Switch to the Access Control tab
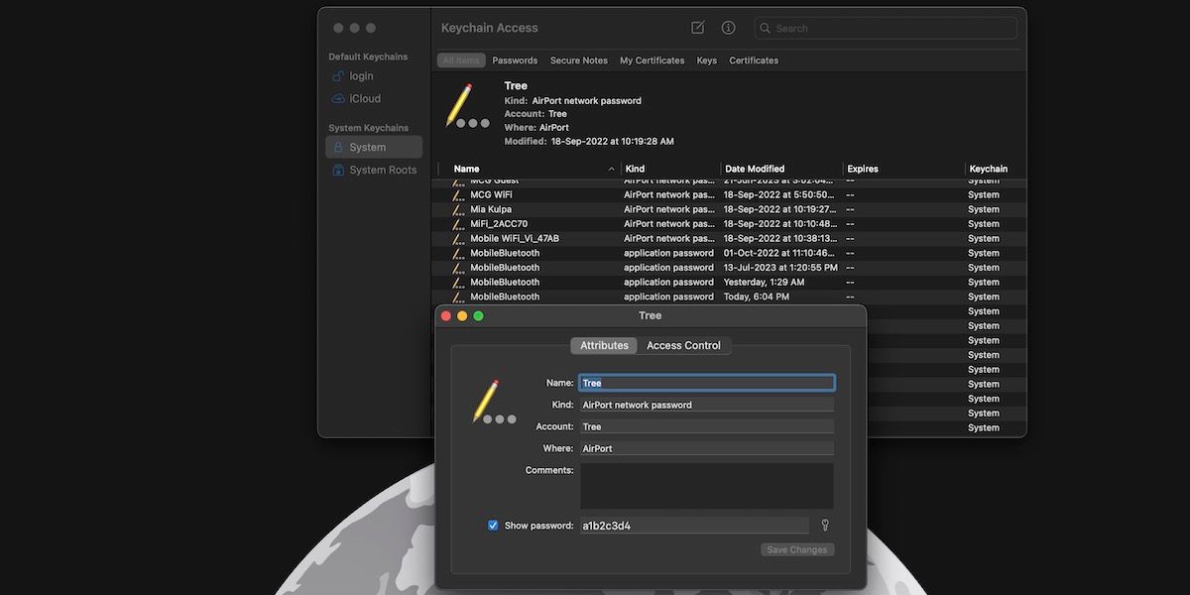The height and width of the screenshot is (595, 1190). 684,345
